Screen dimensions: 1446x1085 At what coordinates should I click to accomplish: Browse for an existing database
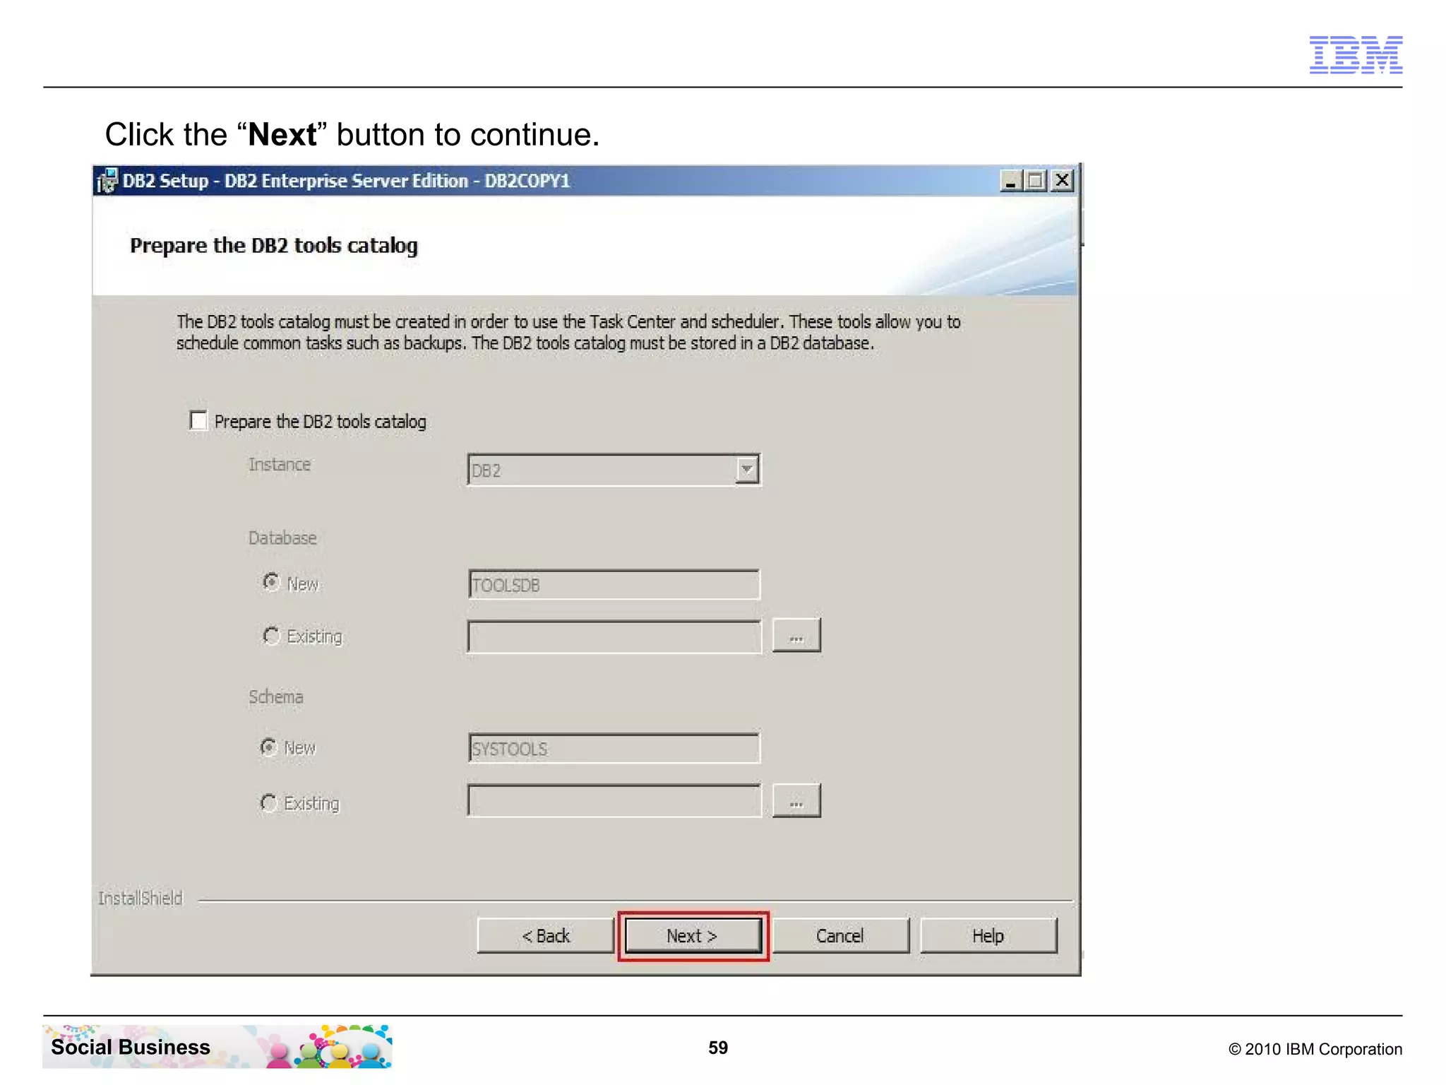[796, 636]
